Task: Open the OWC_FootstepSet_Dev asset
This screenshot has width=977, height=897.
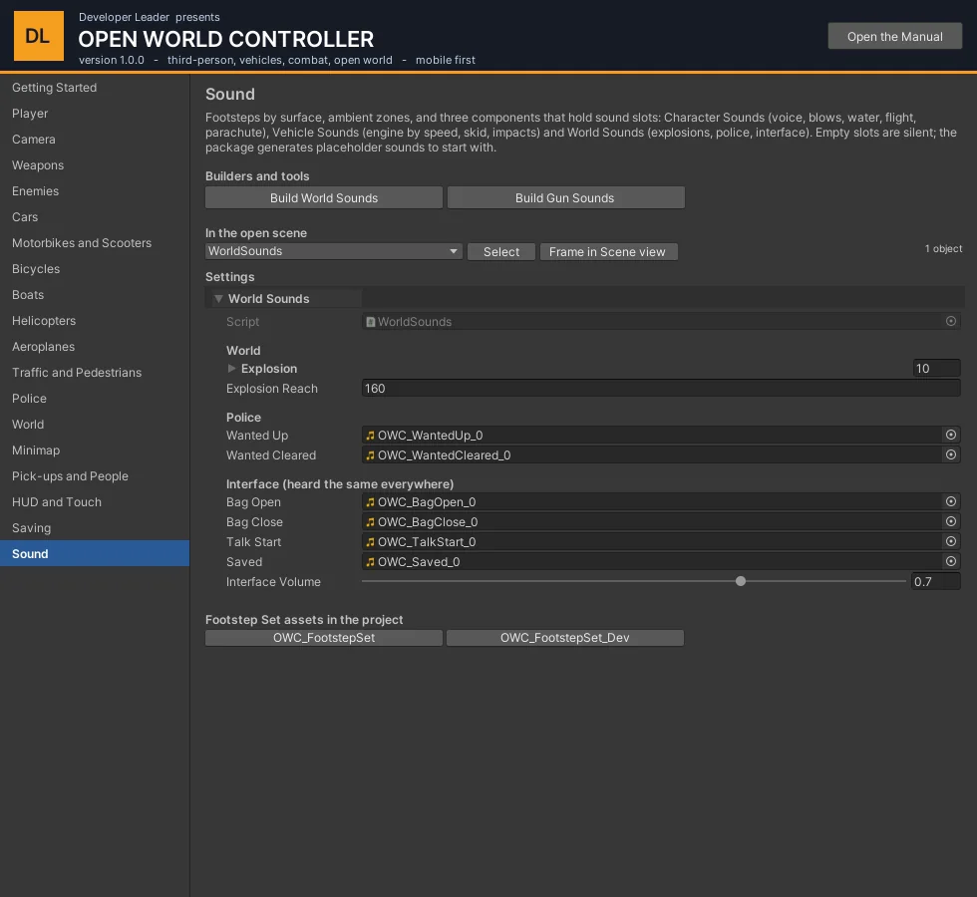Action: pos(565,638)
